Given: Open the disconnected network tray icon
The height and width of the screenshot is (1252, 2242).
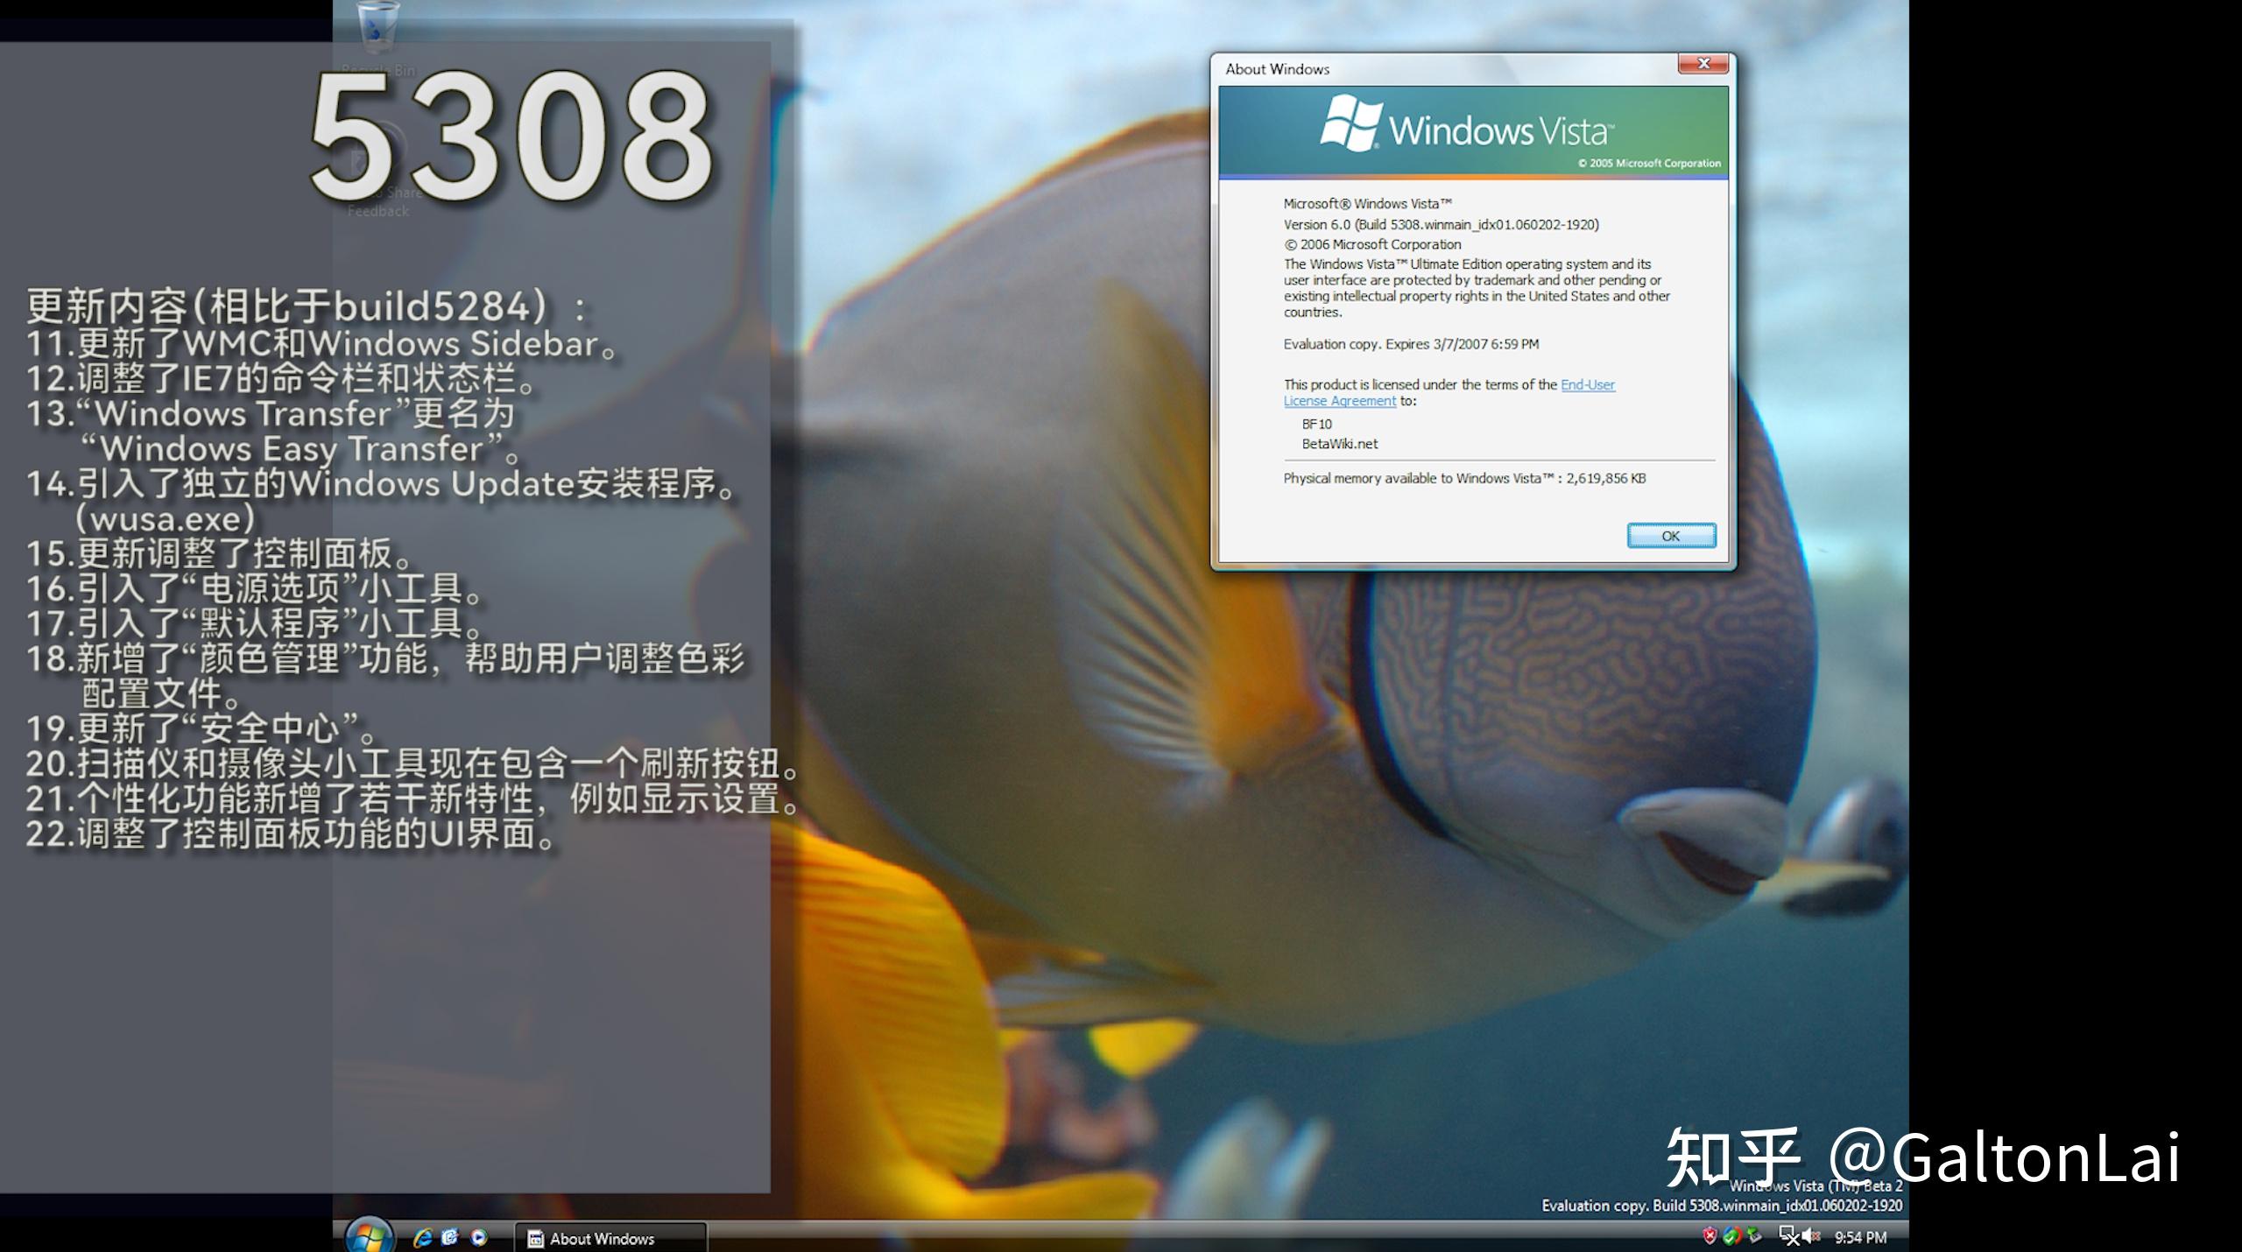Looking at the screenshot, I should click(1789, 1236).
